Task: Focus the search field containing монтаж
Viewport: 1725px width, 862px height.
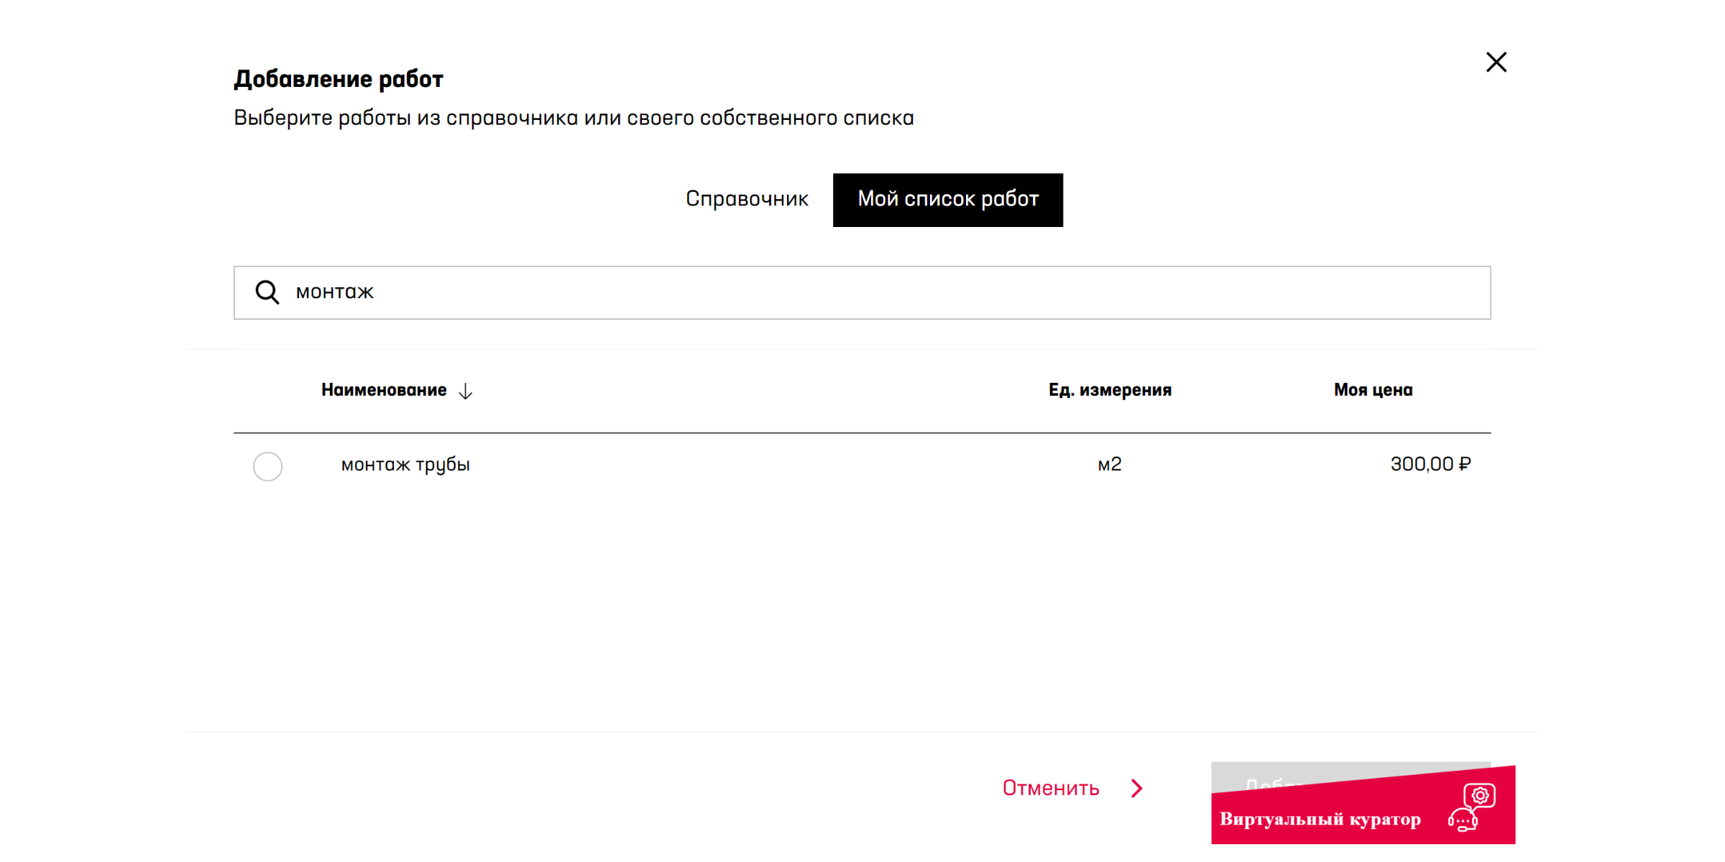Action: click(x=862, y=292)
